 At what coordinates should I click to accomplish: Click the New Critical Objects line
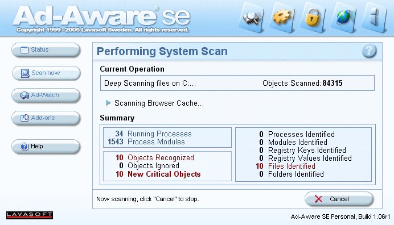pos(158,174)
